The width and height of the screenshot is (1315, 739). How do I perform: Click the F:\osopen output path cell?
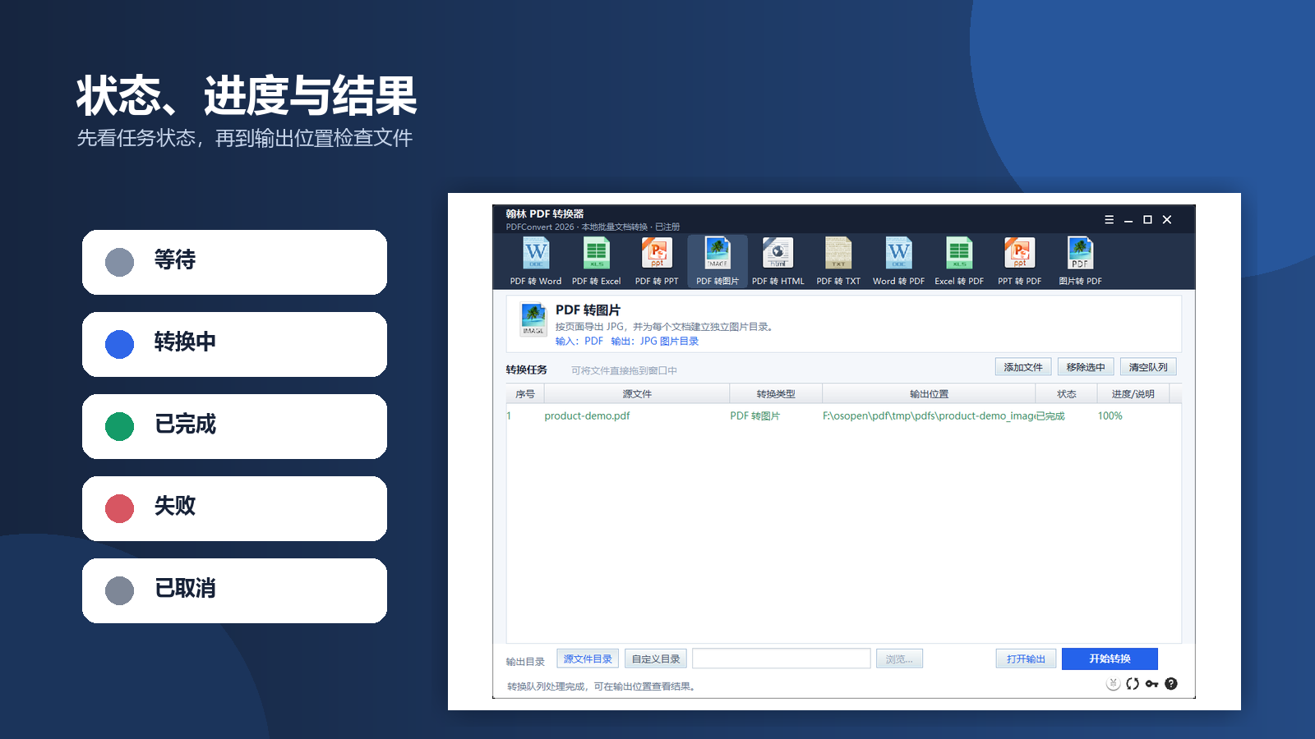929,416
